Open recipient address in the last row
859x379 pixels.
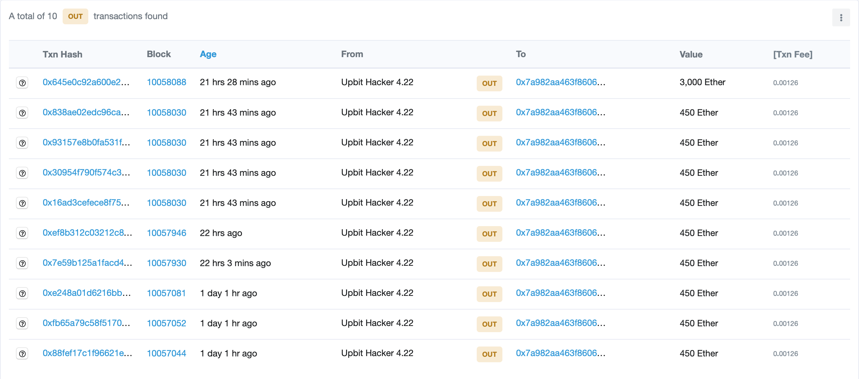(x=560, y=353)
